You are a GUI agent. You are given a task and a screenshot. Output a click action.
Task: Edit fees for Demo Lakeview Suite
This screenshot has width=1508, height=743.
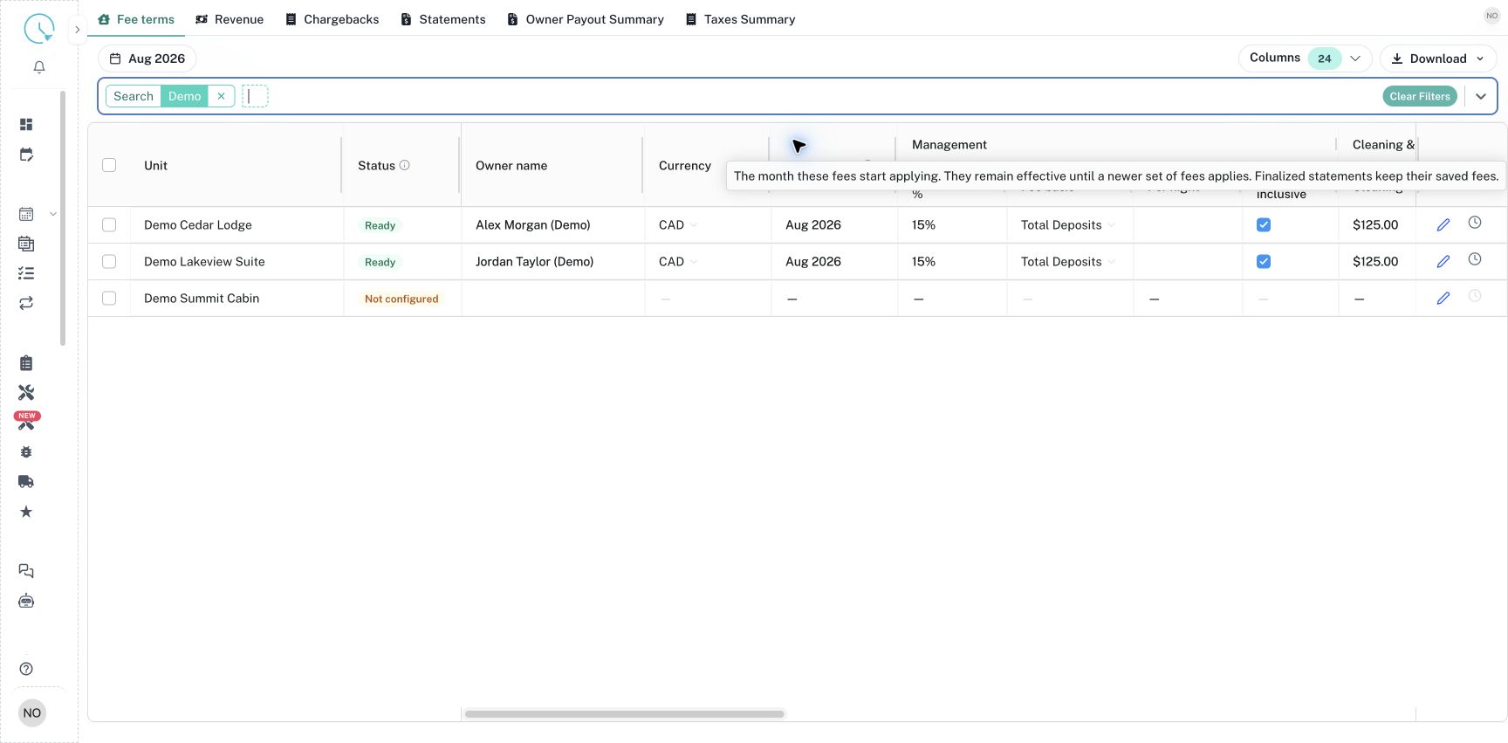pos(1443,262)
